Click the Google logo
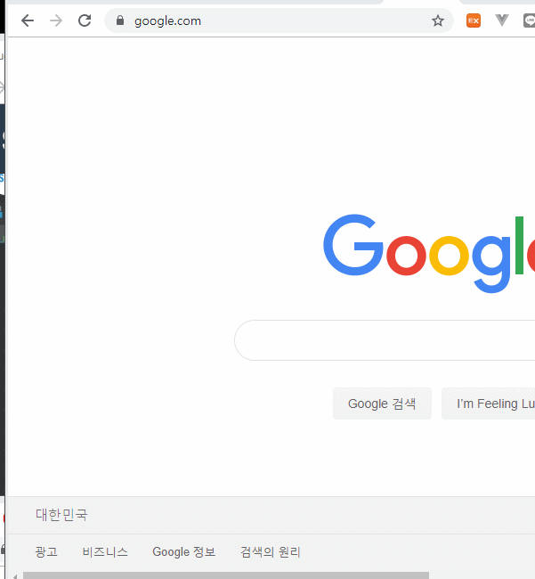 pyautogui.click(x=429, y=253)
